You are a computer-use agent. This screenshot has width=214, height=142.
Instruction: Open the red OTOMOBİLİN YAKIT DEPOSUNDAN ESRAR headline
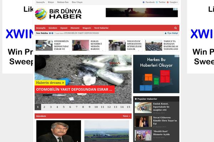tap(75, 89)
